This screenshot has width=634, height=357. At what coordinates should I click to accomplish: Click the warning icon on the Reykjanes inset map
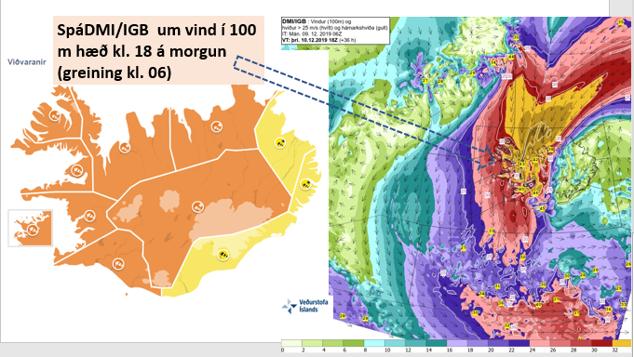click(x=33, y=229)
